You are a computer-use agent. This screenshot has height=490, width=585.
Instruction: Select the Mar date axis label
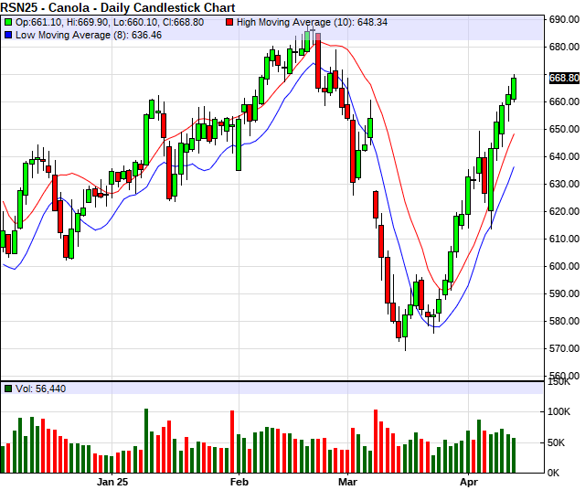pyautogui.click(x=347, y=481)
